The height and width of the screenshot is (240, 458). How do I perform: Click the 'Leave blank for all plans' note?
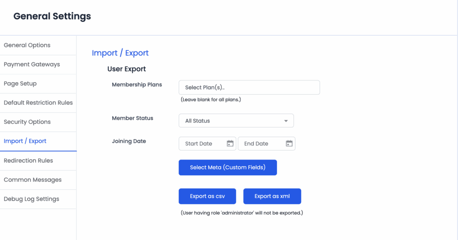(x=211, y=100)
